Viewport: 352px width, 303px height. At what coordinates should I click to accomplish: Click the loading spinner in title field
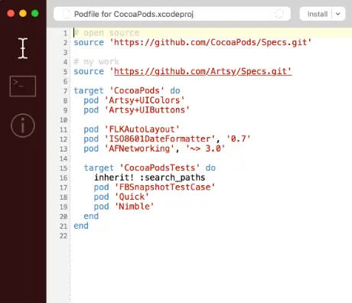(x=279, y=14)
